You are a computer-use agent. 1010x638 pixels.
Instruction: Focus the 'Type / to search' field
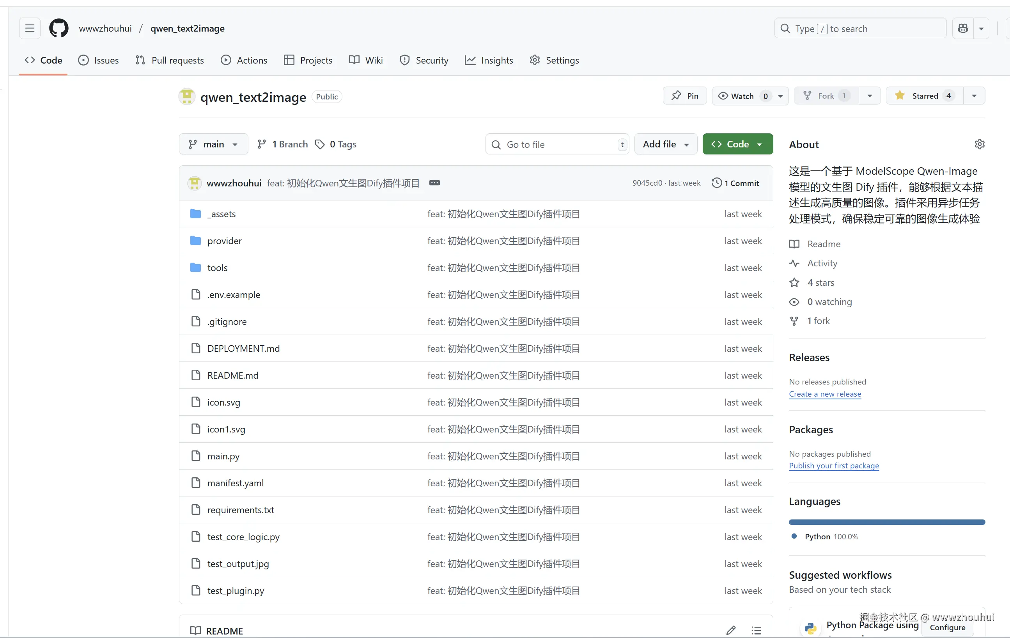pos(860,28)
